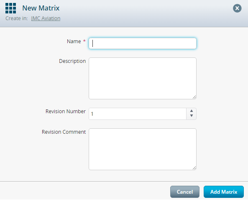Viewport: 248px width, 205px height.
Task: Click the Name field label
Action: (x=74, y=42)
